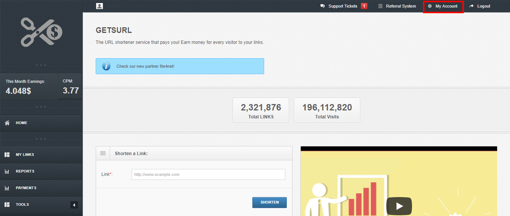Viewport: 510px width, 216px height.
Task: Open PAYMENTS in the sidebar
Action: click(41, 188)
